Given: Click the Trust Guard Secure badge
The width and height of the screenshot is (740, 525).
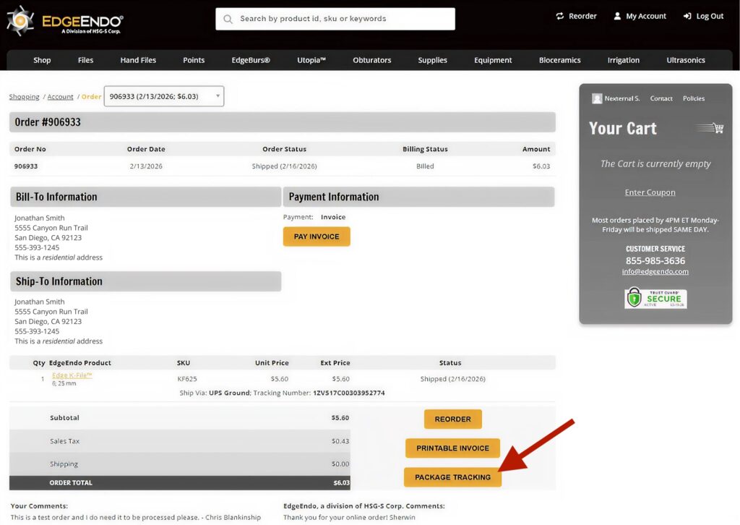Looking at the screenshot, I should [655, 298].
